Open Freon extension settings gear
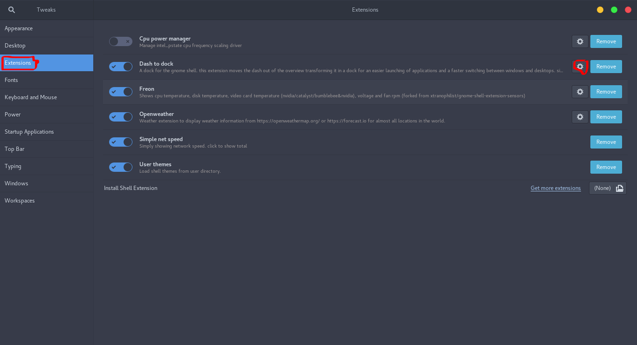637x345 pixels. click(580, 92)
